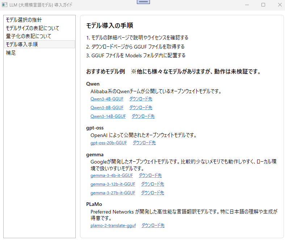The height and width of the screenshot is (240, 285).
Task: Visit the Qwen3-14B-GGUF model page link
Action: [x=108, y=116]
